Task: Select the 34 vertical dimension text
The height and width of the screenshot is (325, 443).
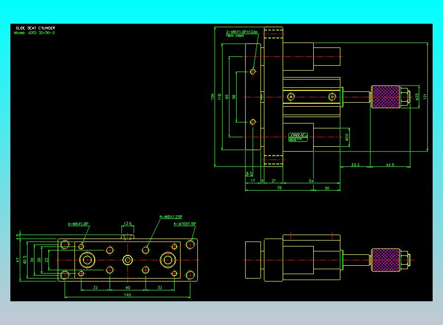Action: [32, 260]
